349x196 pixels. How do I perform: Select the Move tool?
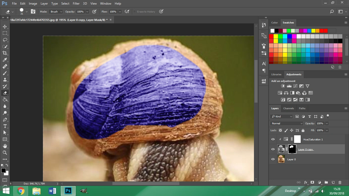[x=5, y=27]
